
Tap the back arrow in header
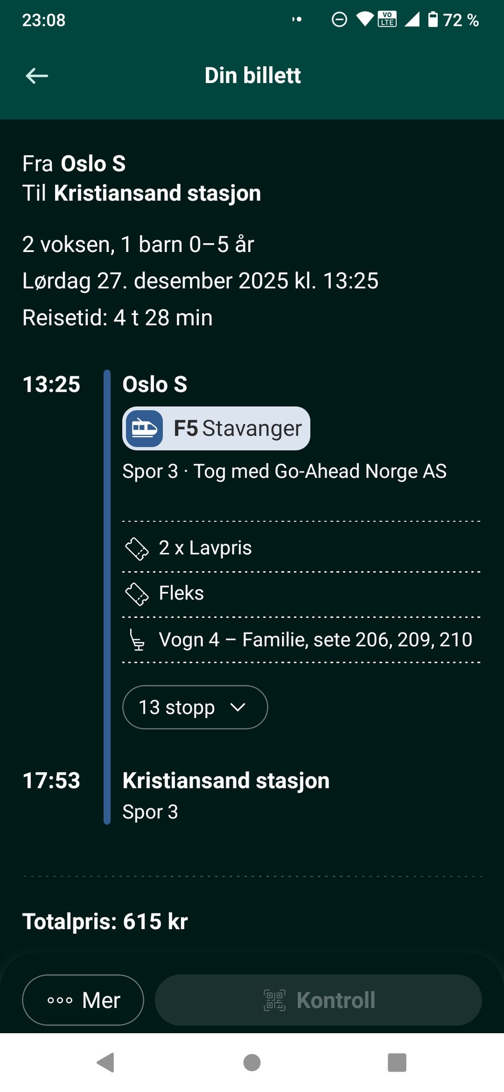coord(37,76)
